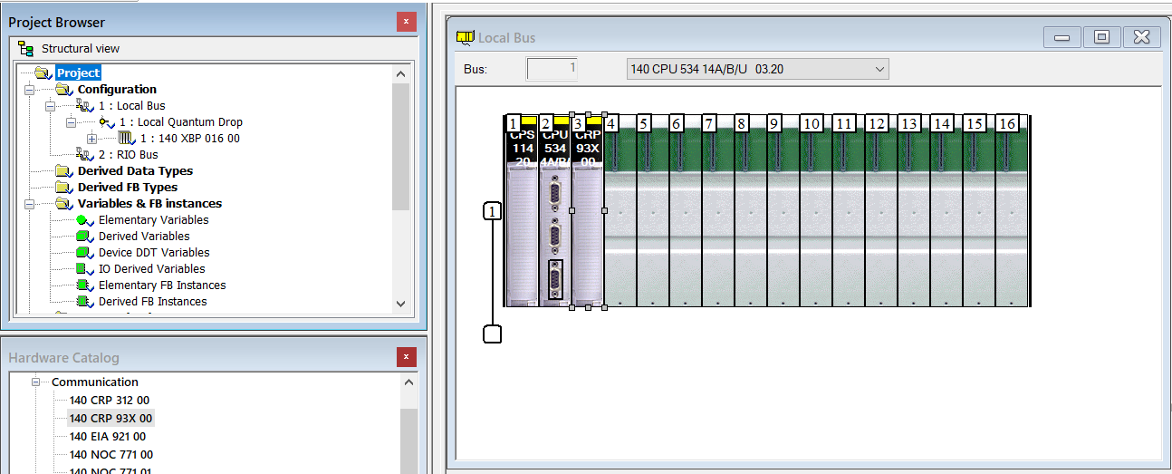Click the CPU module's bottom port connector

click(x=555, y=278)
